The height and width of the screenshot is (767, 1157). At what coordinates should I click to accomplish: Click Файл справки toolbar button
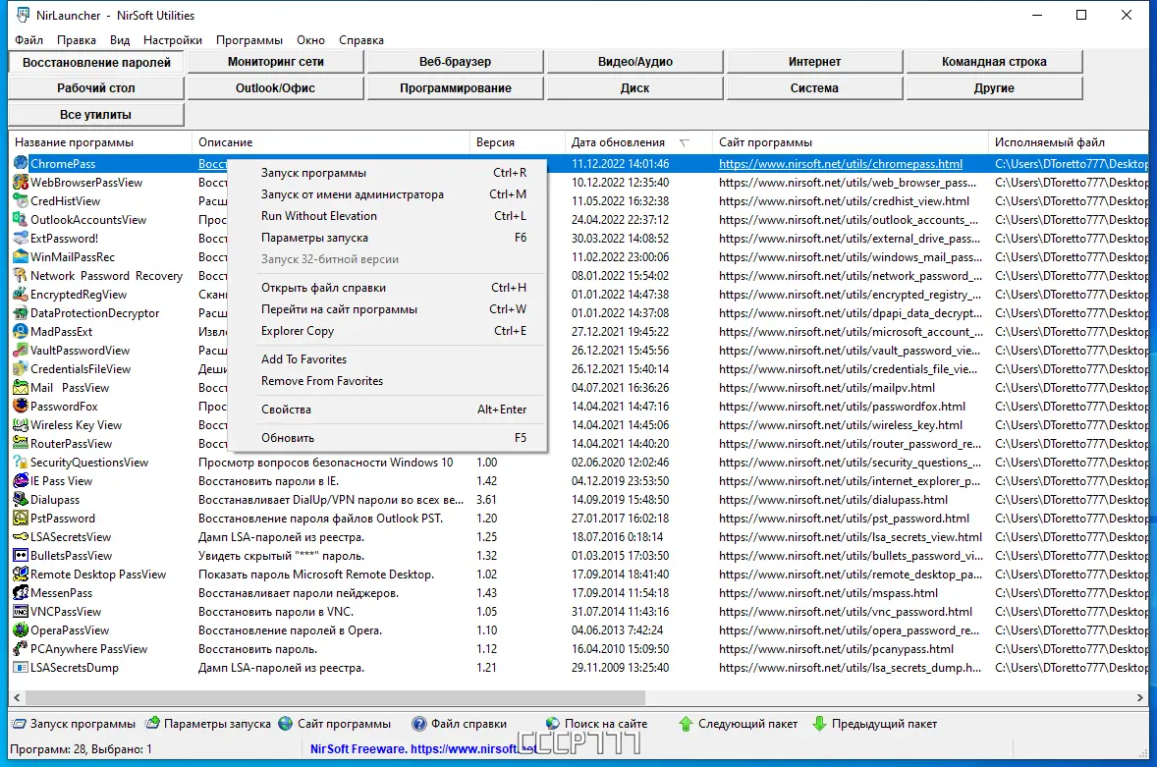(460, 724)
